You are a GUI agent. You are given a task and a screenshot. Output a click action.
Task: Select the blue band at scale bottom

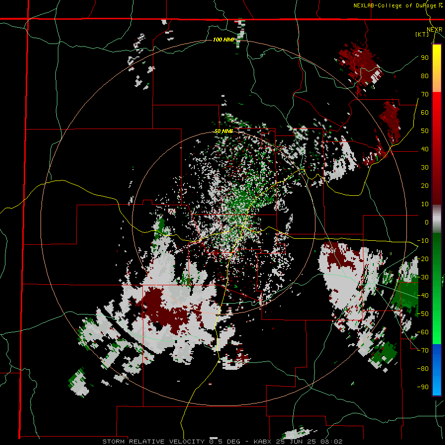click(437, 369)
